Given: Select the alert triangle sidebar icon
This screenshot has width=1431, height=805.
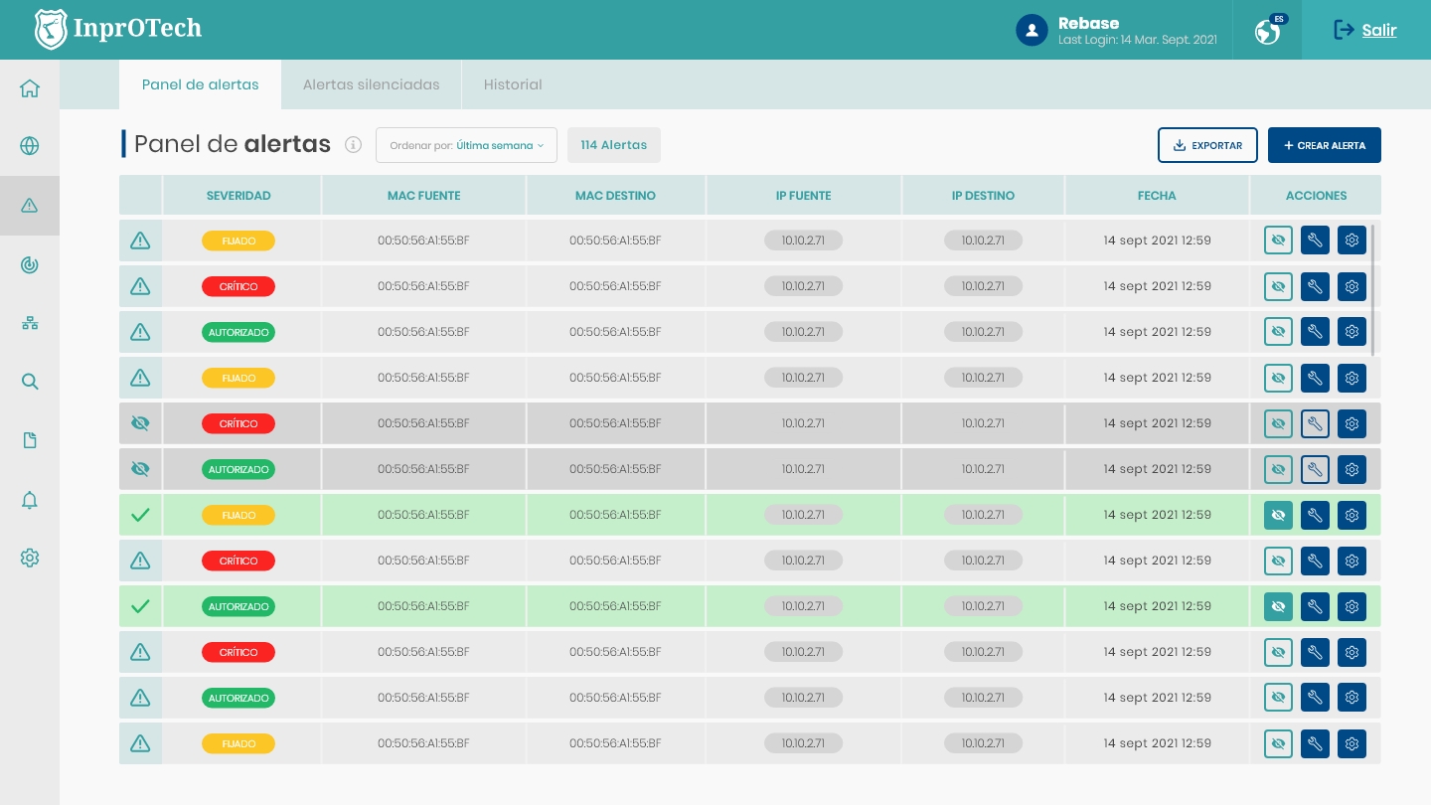Looking at the screenshot, I should tap(30, 206).
